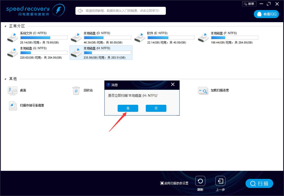284x196 pixels.
Task: Select the D: local disk icon
Action: pos(76,37)
